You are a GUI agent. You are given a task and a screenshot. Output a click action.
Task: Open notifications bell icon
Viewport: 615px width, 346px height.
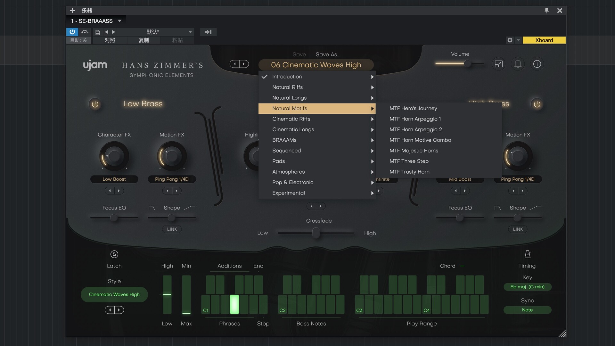(x=518, y=64)
